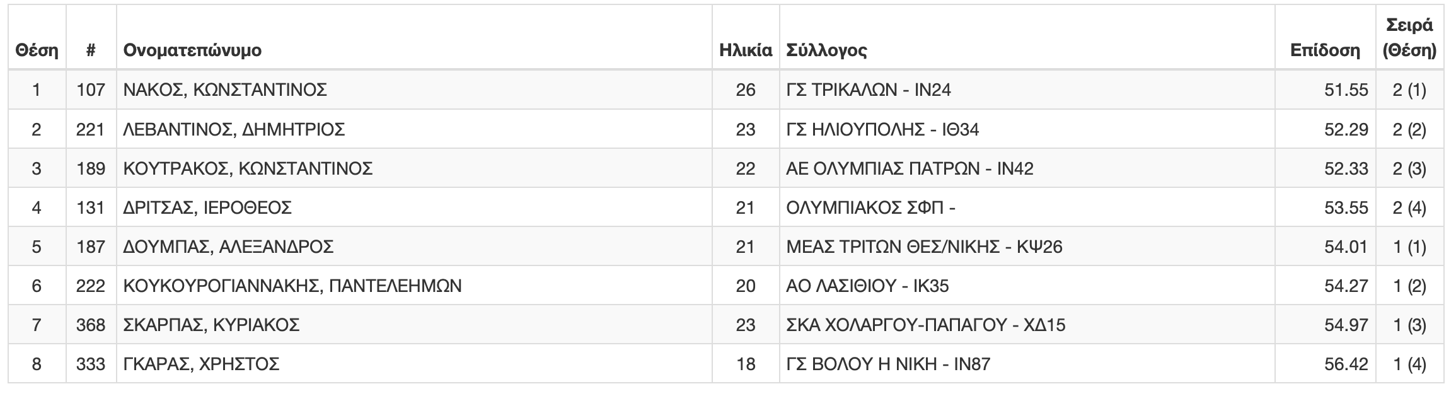Screen dimensions: 1456x396
Task: Click the Θέση column header
Action: [x=37, y=50]
